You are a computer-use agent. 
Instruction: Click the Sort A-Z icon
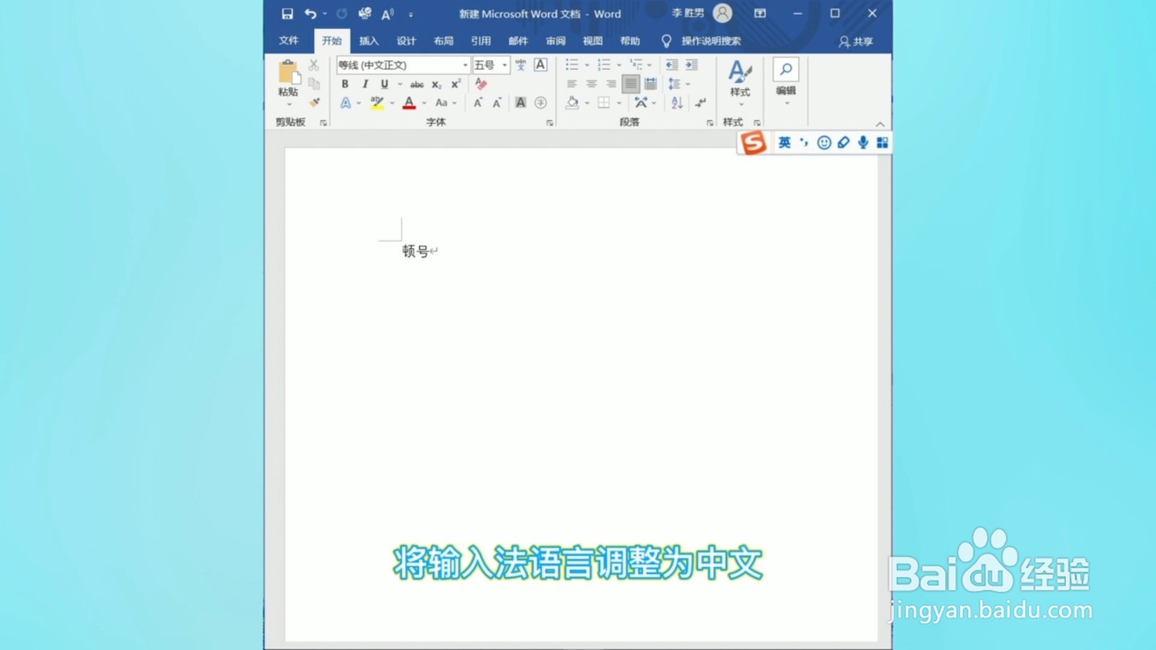click(677, 103)
